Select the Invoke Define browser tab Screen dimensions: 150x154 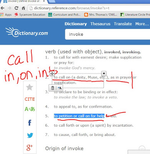pos(24,1)
